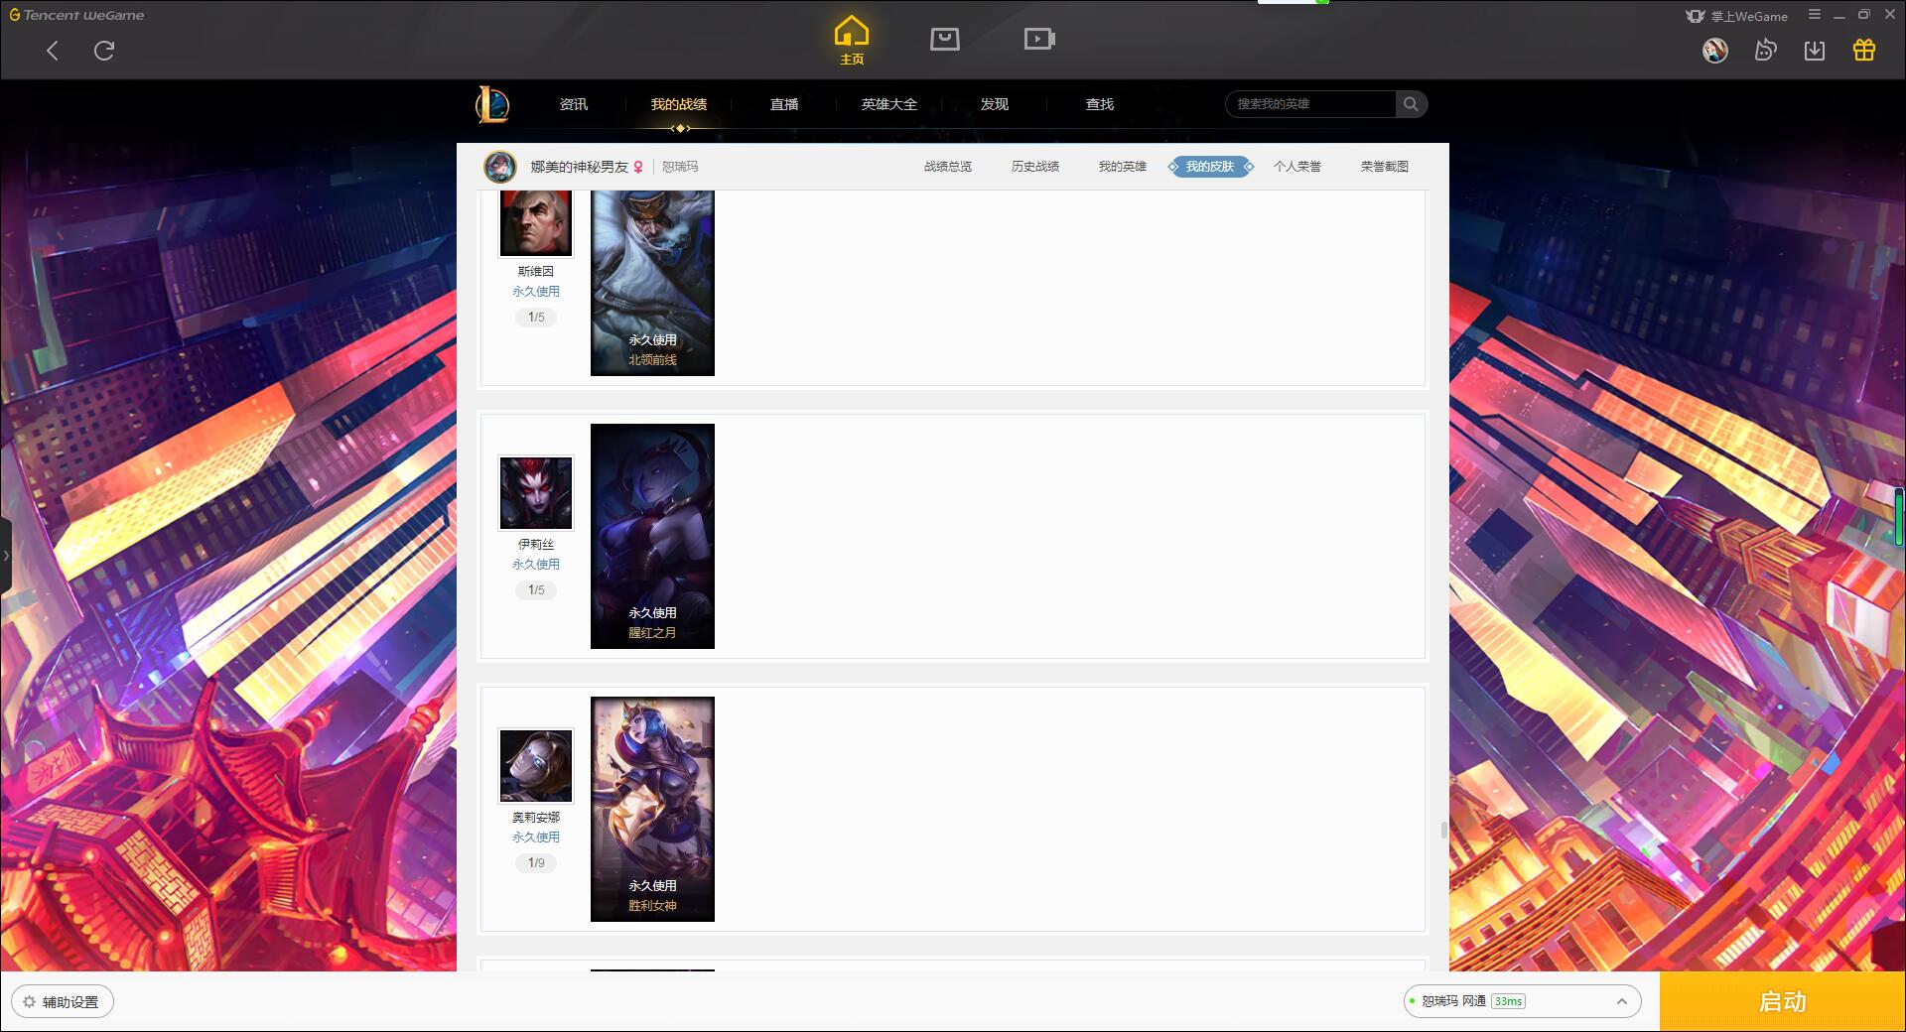Click the 斯维因 champion portrait
The height and width of the screenshot is (1032, 1906).
pyautogui.click(x=536, y=223)
